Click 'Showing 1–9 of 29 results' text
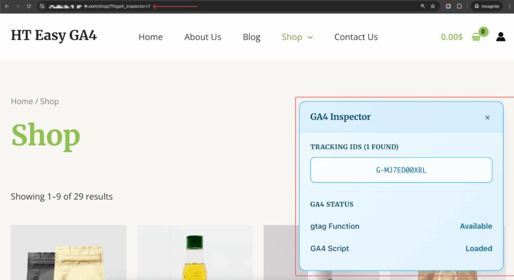514x280 pixels. pyautogui.click(x=62, y=196)
